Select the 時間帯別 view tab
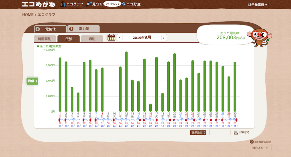Screen dimensions: 291x157 [45, 39]
